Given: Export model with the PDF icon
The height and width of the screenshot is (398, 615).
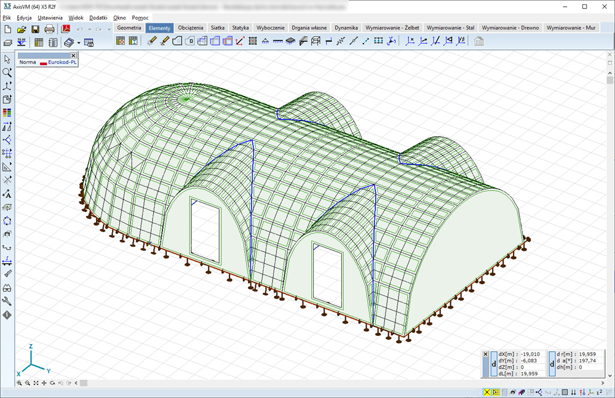Looking at the screenshot, I should 66,29.
